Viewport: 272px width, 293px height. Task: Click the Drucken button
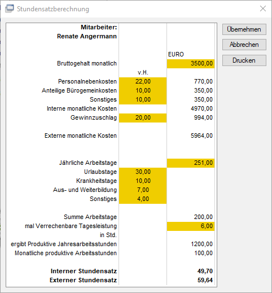point(244,60)
